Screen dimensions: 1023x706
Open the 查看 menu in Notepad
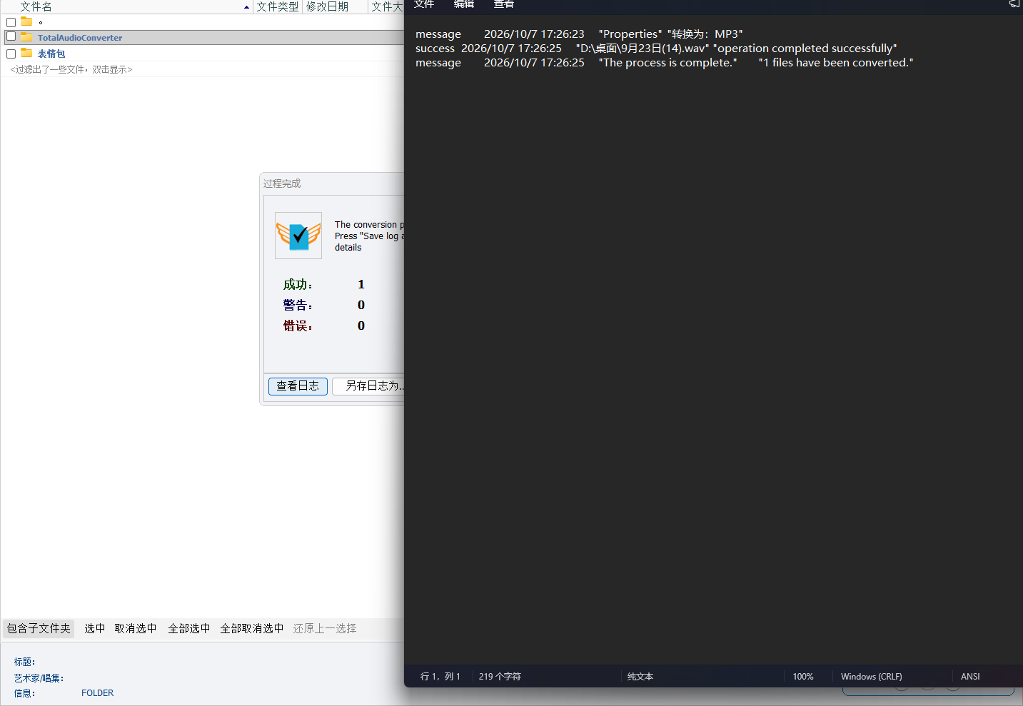[x=504, y=4]
